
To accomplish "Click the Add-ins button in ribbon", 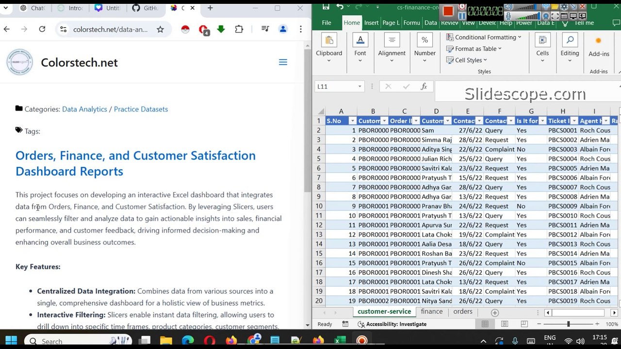I will 599,48.
